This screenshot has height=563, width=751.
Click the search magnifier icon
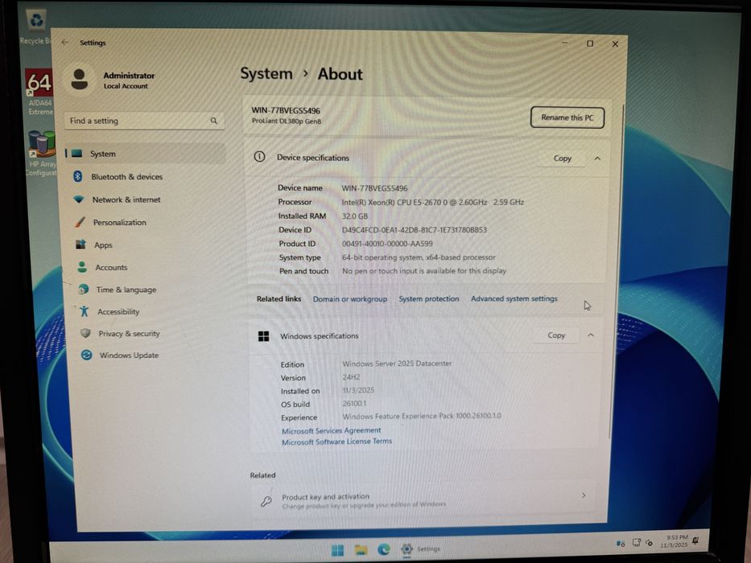coord(213,121)
